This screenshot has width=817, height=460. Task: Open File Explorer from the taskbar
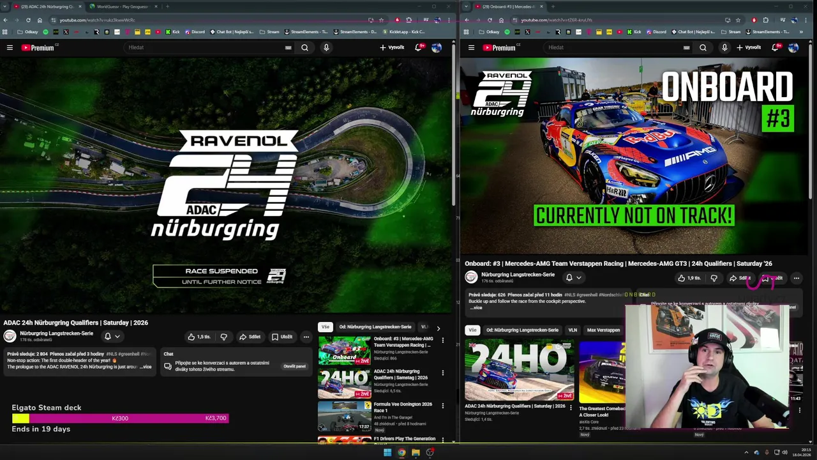click(416, 452)
